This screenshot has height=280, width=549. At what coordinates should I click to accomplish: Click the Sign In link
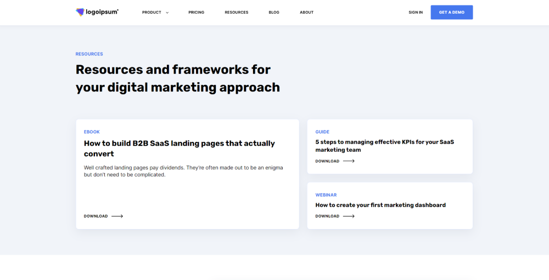tap(416, 12)
